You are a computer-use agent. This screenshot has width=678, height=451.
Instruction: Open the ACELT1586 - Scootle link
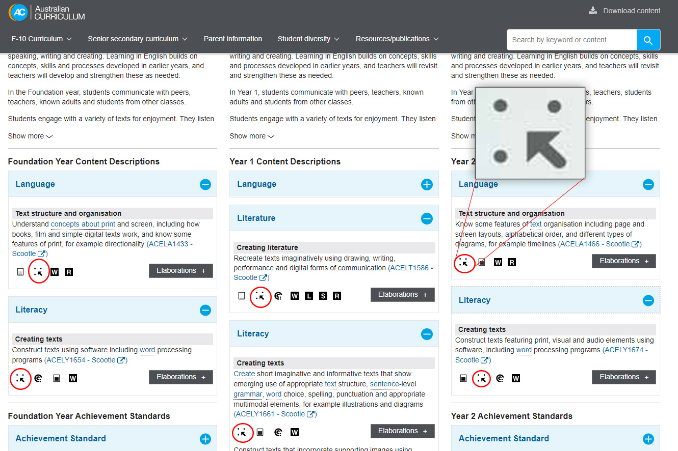tap(410, 268)
